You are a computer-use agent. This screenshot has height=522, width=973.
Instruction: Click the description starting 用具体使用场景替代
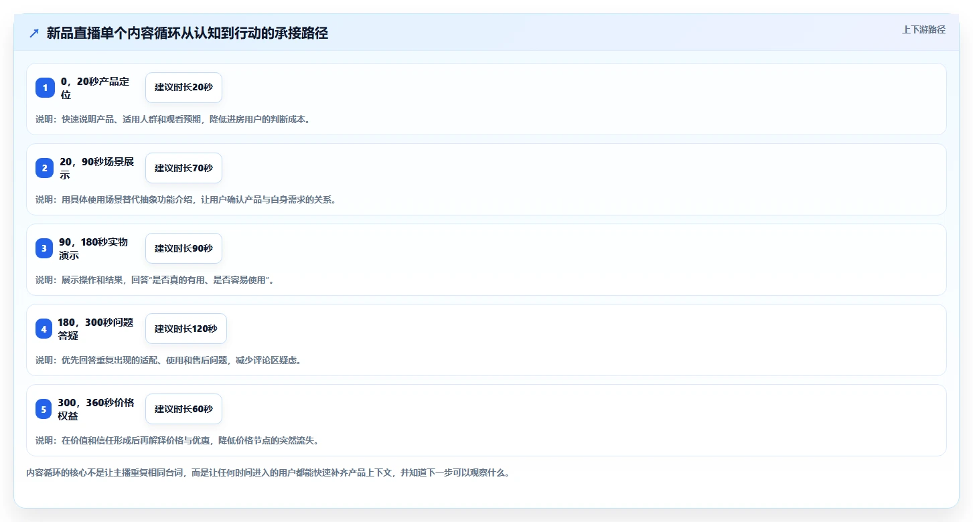187,199
